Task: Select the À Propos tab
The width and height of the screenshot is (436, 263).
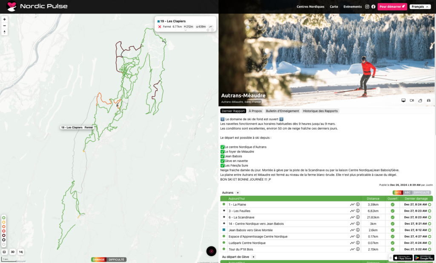Action: 255,111
